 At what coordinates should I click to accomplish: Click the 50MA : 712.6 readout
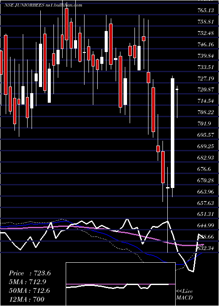pos(29,291)
